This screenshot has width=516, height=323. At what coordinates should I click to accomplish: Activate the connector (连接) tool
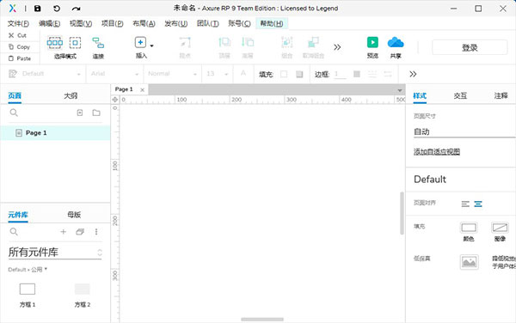point(98,43)
